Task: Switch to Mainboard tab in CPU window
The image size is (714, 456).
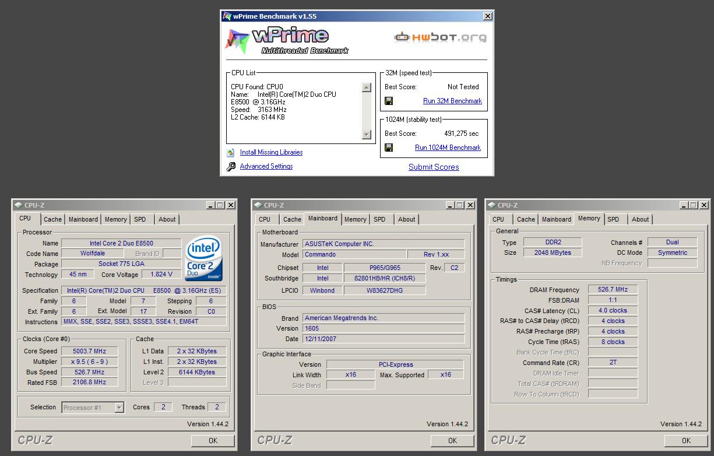Action: pyautogui.click(x=83, y=219)
